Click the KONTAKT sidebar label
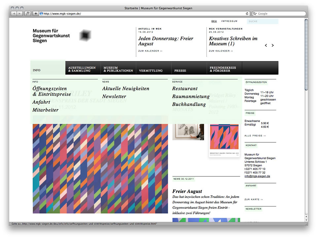This screenshot has width=317, height=238. pos(251,146)
